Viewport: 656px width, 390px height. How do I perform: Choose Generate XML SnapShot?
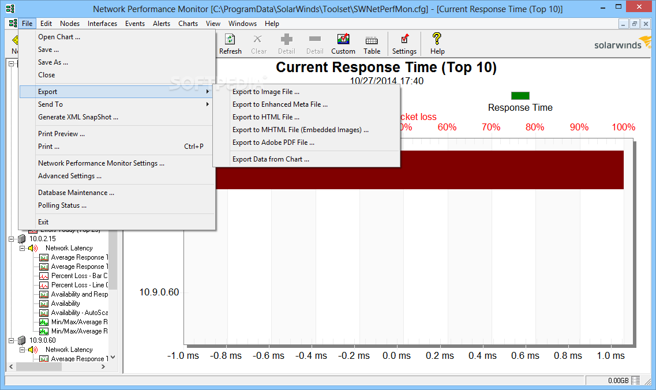pyautogui.click(x=117, y=117)
